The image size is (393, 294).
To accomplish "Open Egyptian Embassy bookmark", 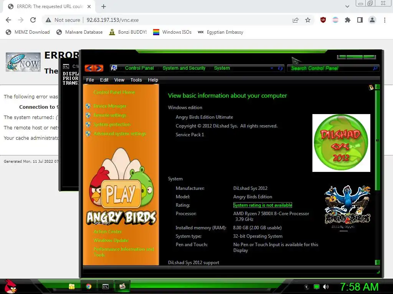I will (220, 32).
